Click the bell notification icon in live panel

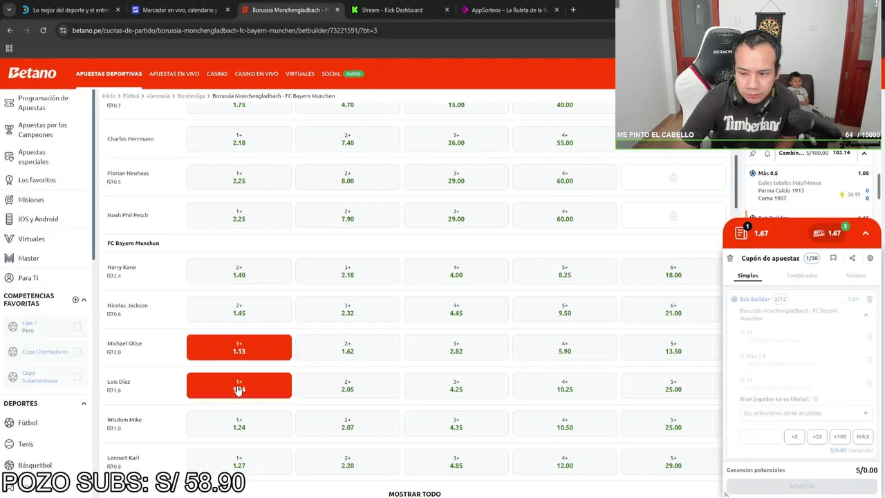767,154
